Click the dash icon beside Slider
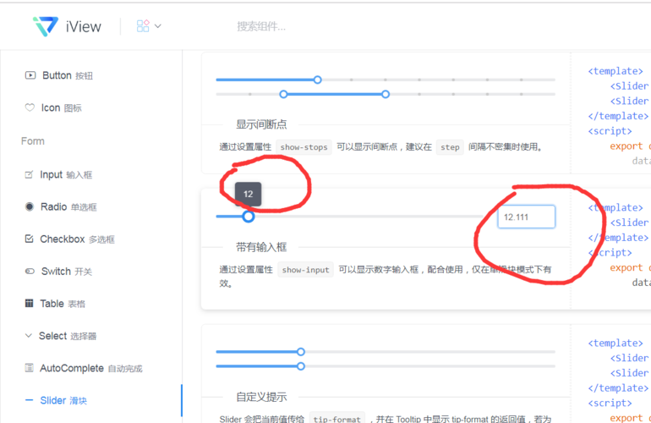651x423 pixels. tap(29, 400)
